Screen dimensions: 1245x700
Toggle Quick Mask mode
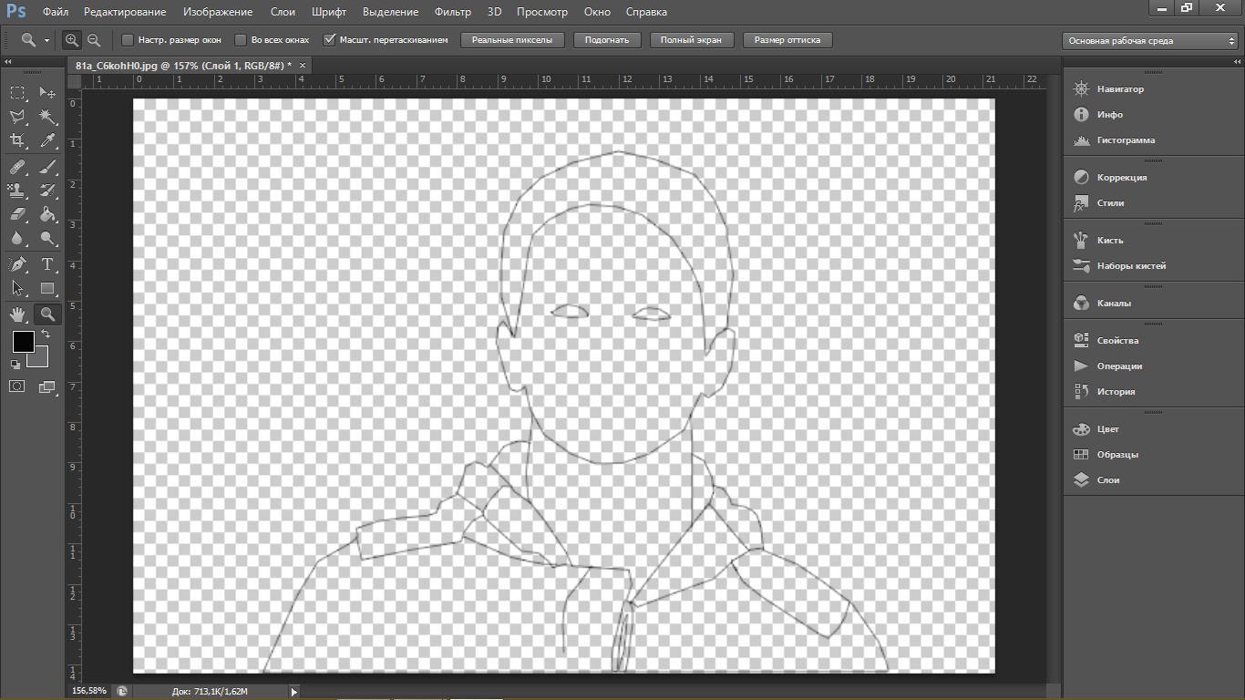point(17,386)
